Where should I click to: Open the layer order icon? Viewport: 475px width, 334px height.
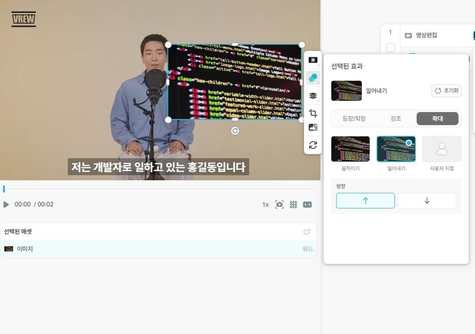313,96
